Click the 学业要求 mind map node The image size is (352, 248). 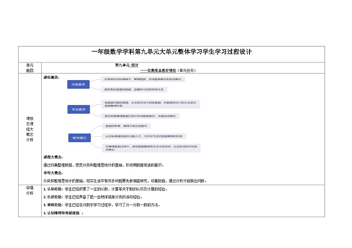point(78,109)
